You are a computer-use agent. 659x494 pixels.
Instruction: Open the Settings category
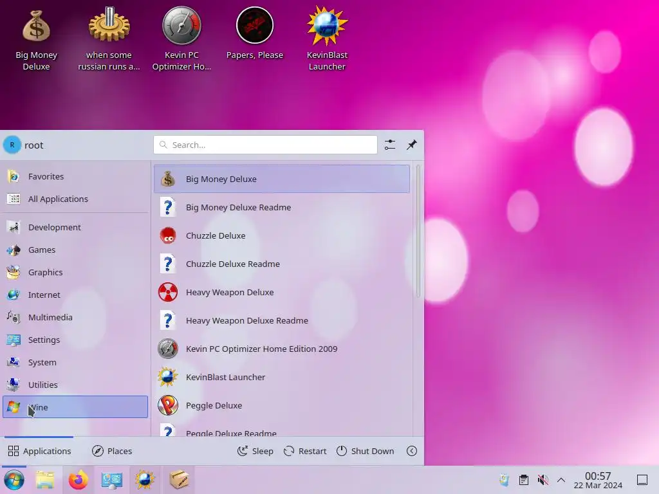[76, 340]
